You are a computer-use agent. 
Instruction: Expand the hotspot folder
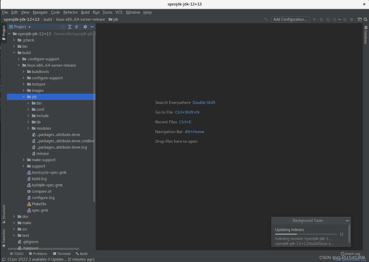(x=24, y=84)
